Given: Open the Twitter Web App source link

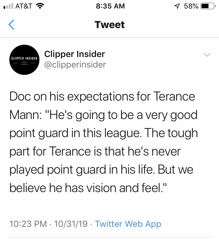Looking at the screenshot, I should pos(128,224).
